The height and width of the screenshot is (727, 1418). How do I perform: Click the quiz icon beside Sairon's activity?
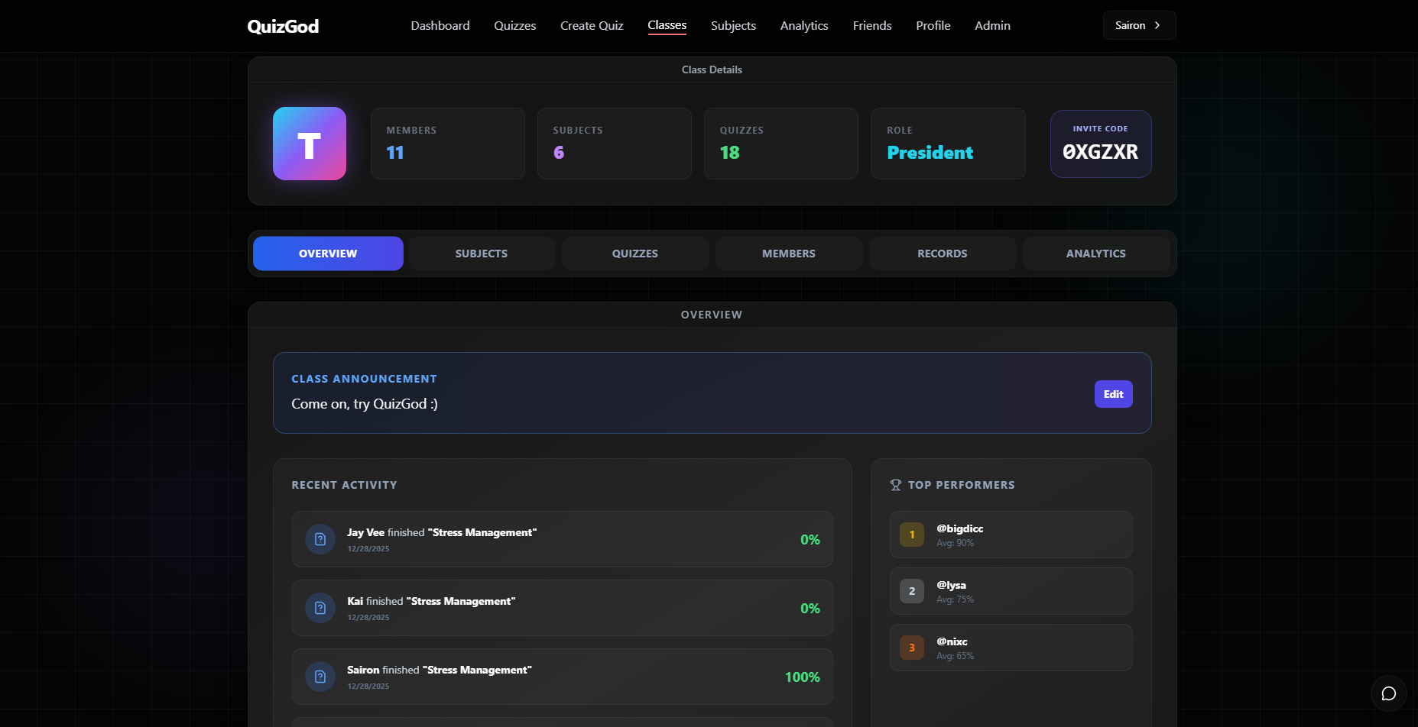320,677
